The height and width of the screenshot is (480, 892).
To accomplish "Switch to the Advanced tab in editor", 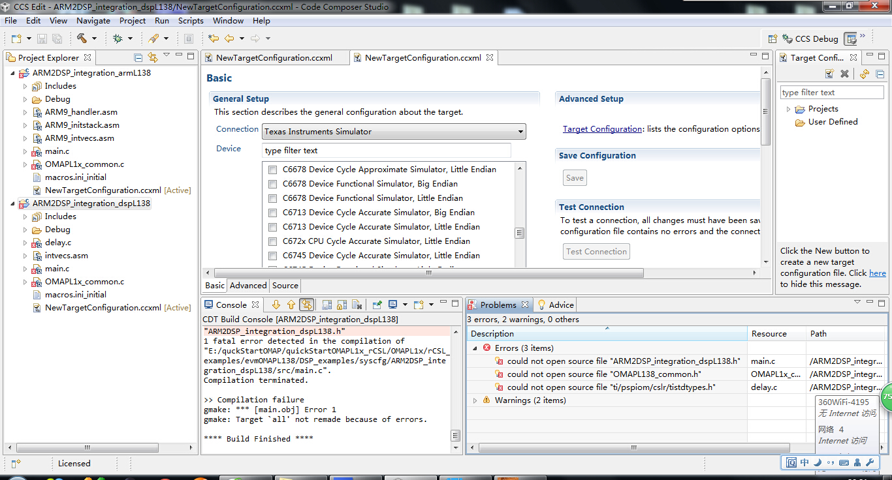I will [248, 286].
